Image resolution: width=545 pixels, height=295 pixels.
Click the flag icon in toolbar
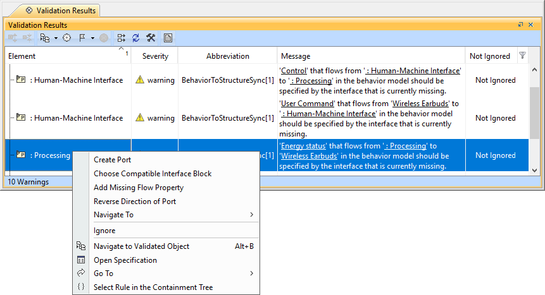[x=82, y=38]
